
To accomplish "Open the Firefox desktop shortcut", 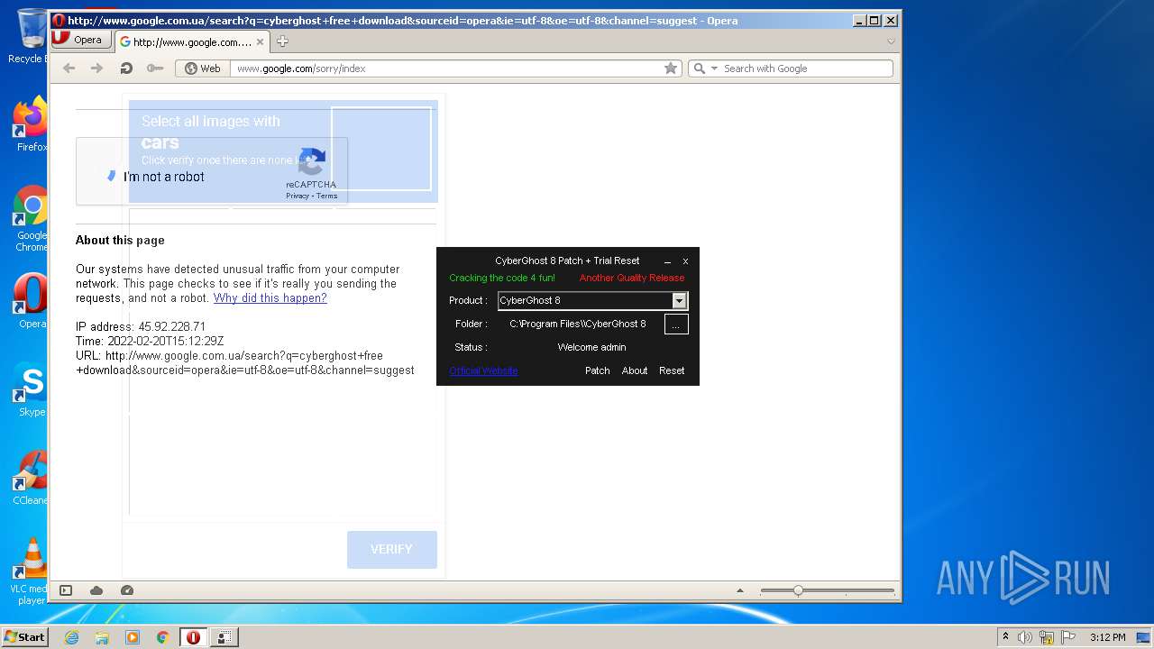I will pyautogui.click(x=31, y=124).
